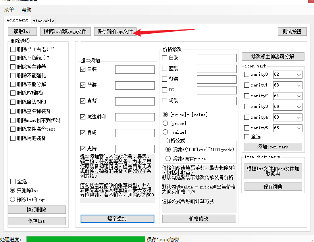Viewport: 314px width, 242px height.
Task: Check the rarity0 checkbox
Action: click(x=247, y=74)
